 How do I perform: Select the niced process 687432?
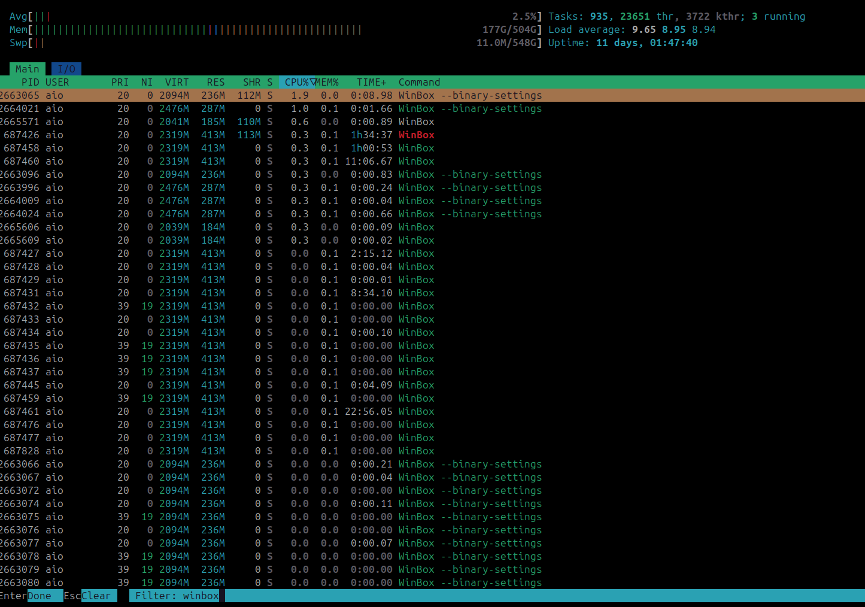tap(432, 306)
